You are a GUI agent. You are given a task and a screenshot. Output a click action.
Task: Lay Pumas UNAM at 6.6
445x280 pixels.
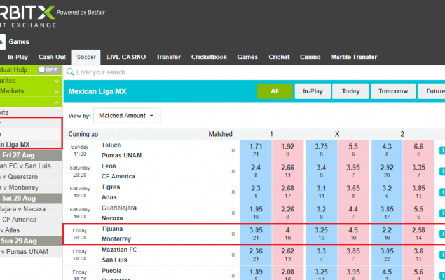[418, 150]
